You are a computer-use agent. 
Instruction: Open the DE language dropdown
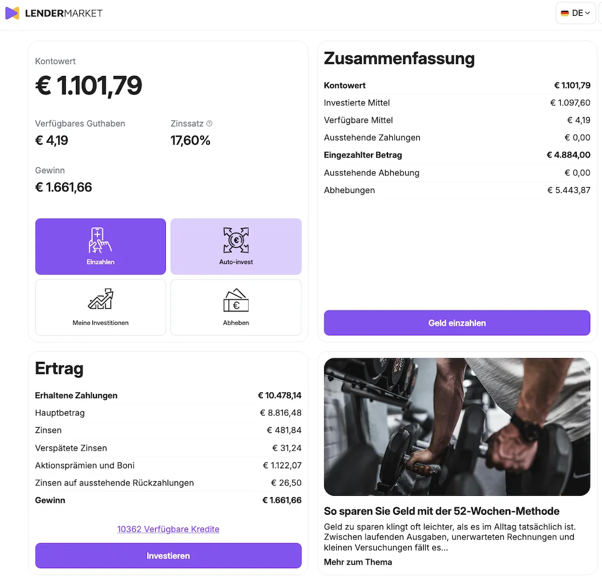click(575, 12)
